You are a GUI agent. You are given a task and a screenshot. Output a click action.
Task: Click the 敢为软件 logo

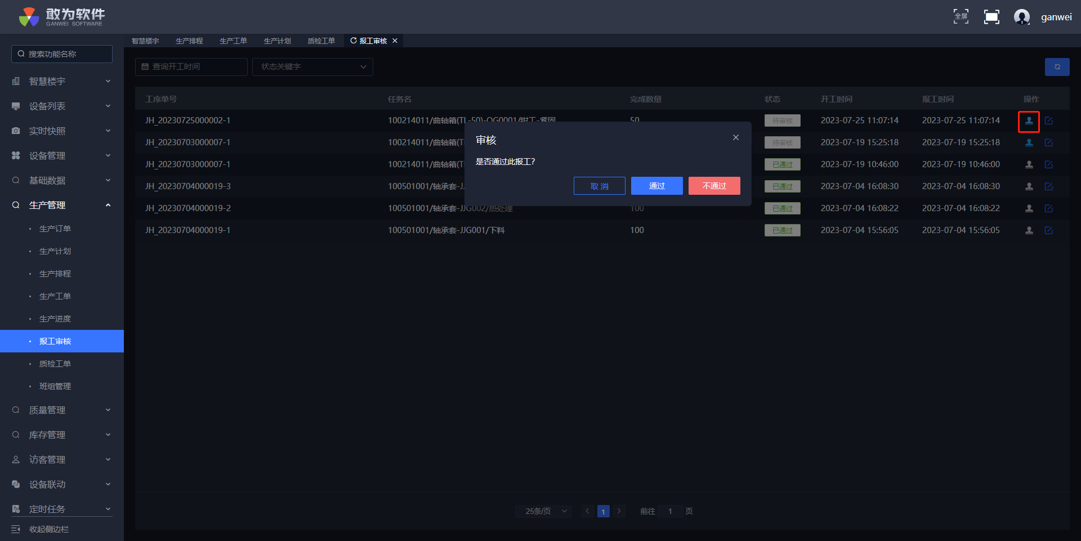coord(61,17)
